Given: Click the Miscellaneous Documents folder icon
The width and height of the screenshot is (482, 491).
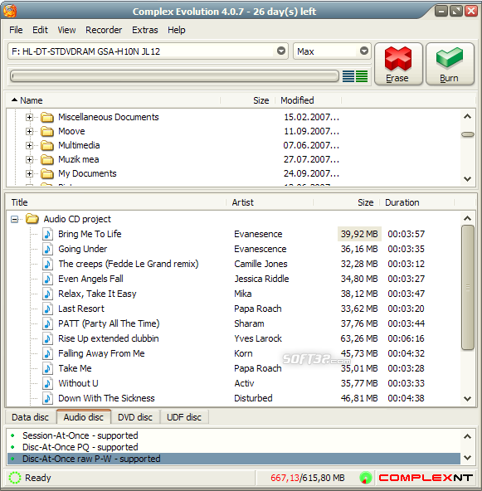Looking at the screenshot, I should (x=47, y=118).
